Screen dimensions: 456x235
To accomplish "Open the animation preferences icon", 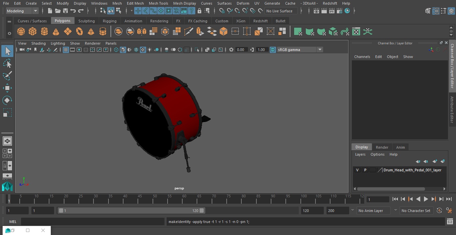I will tap(449, 211).
